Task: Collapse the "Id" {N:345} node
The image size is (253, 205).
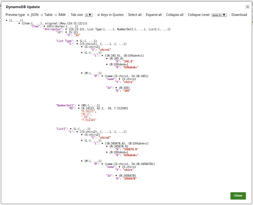Action: pos(116,88)
